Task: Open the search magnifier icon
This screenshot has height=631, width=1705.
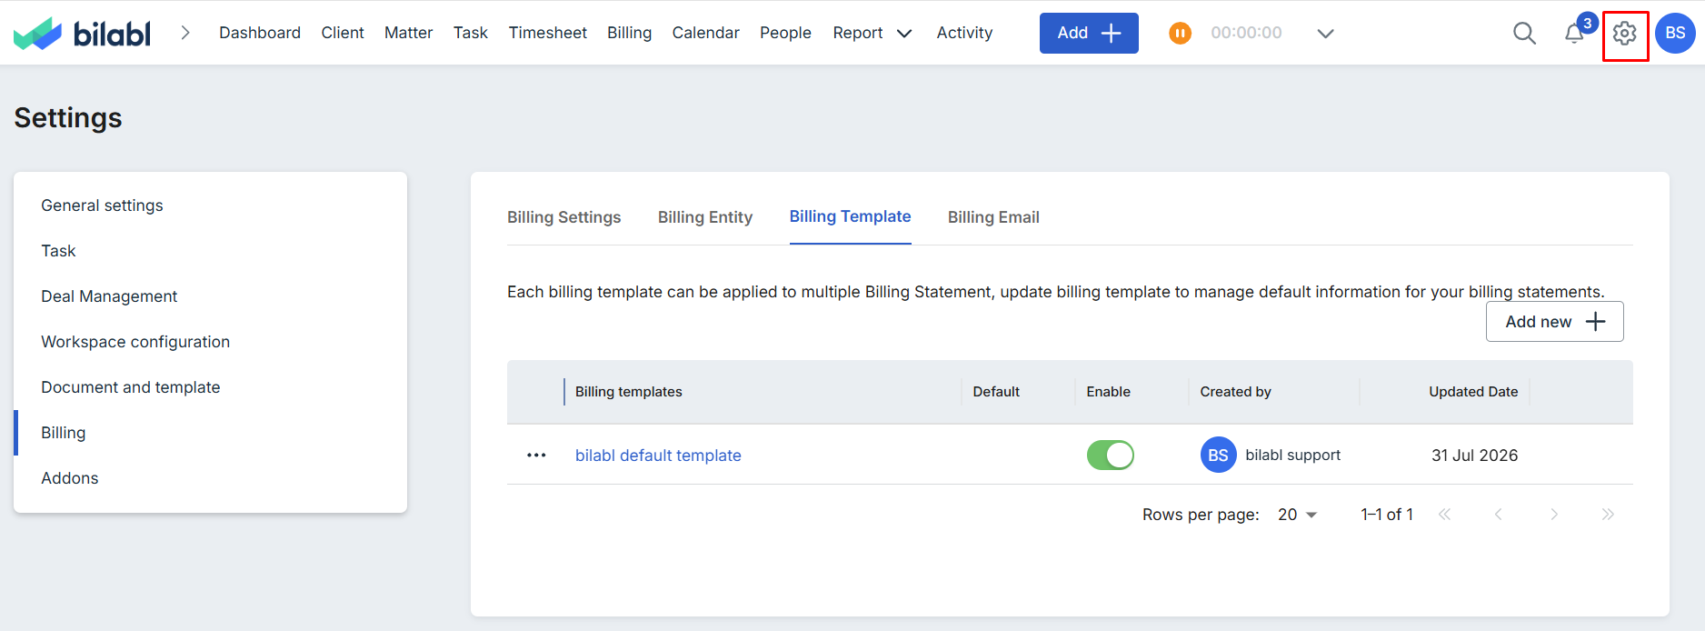Action: 1524,33
